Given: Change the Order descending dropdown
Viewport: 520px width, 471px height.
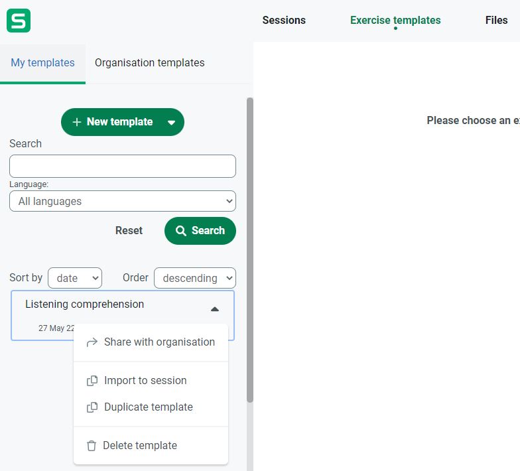Looking at the screenshot, I should tap(194, 278).
